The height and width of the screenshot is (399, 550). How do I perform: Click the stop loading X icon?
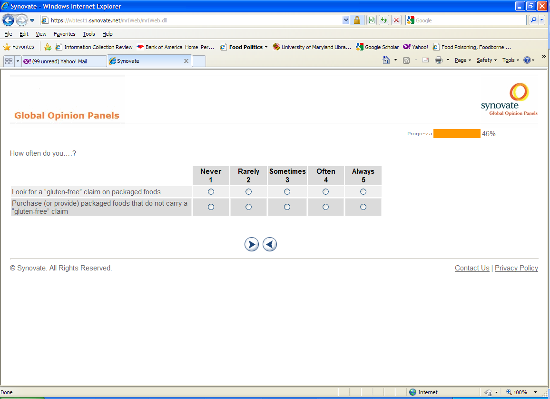[x=396, y=20]
